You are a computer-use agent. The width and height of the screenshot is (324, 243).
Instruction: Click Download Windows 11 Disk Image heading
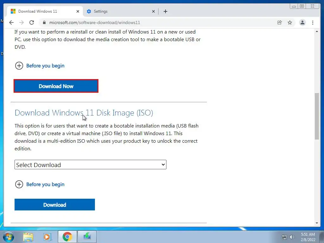point(84,113)
